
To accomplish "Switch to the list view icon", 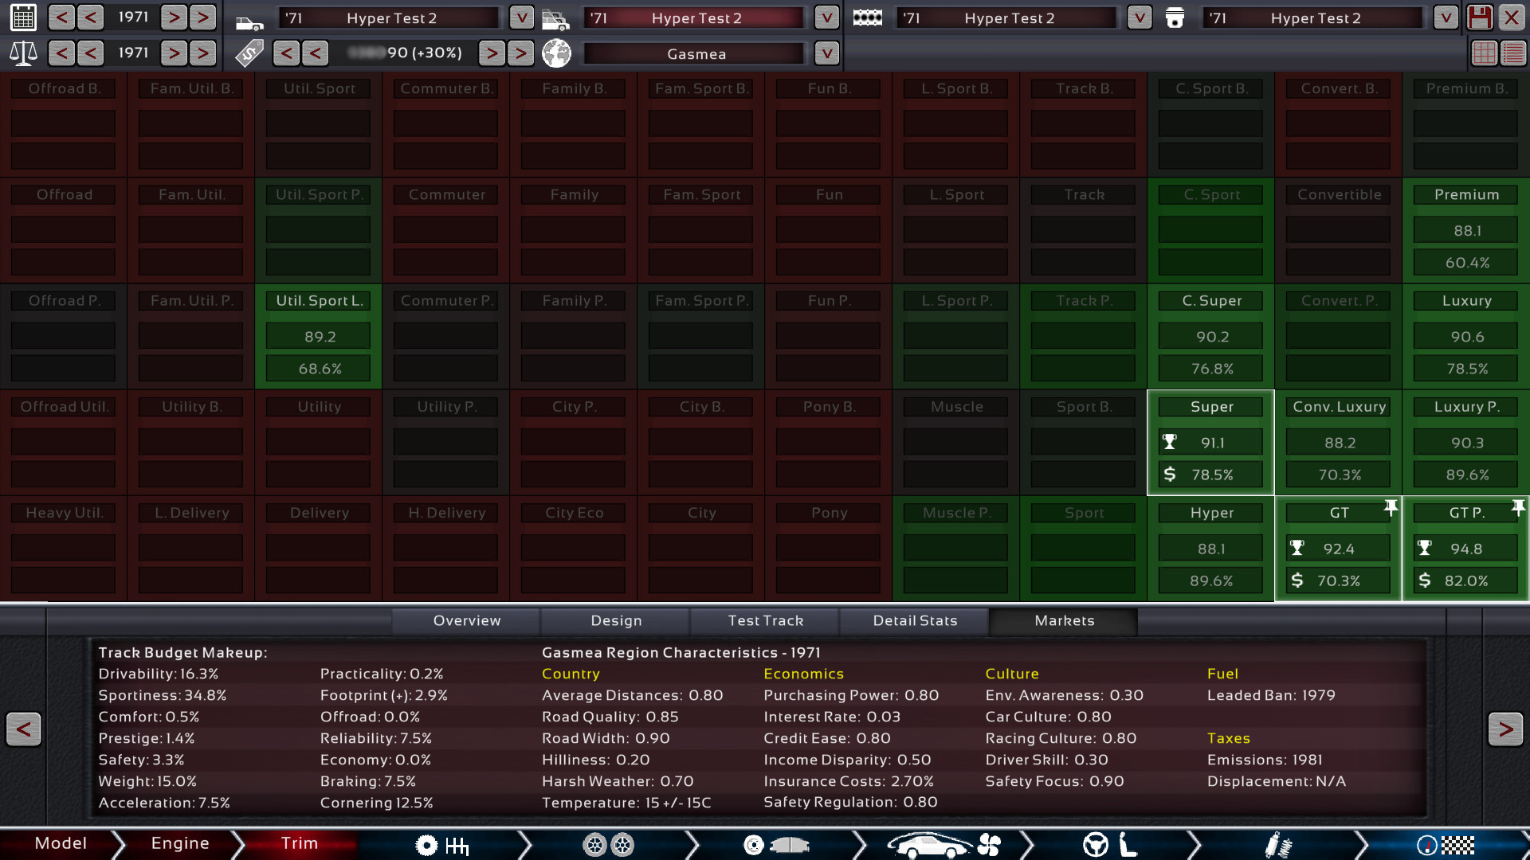I will pyautogui.click(x=1512, y=53).
